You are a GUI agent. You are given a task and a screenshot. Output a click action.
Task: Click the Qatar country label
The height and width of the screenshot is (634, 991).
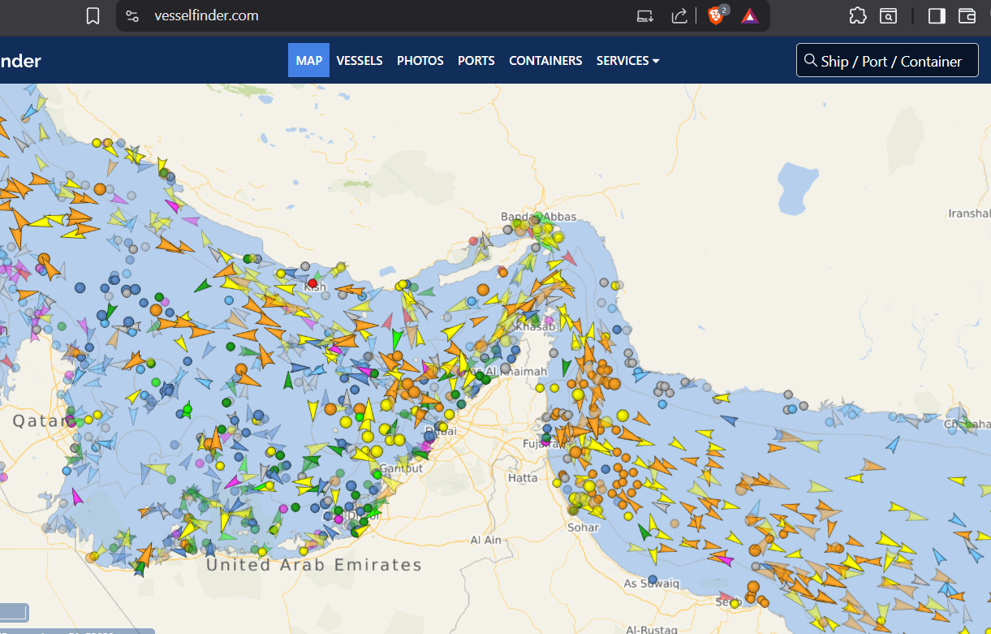[x=40, y=421]
